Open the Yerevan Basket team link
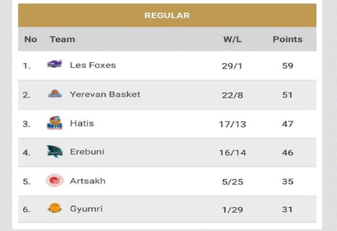This screenshot has height=231, width=337. click(x=105, y=94)
